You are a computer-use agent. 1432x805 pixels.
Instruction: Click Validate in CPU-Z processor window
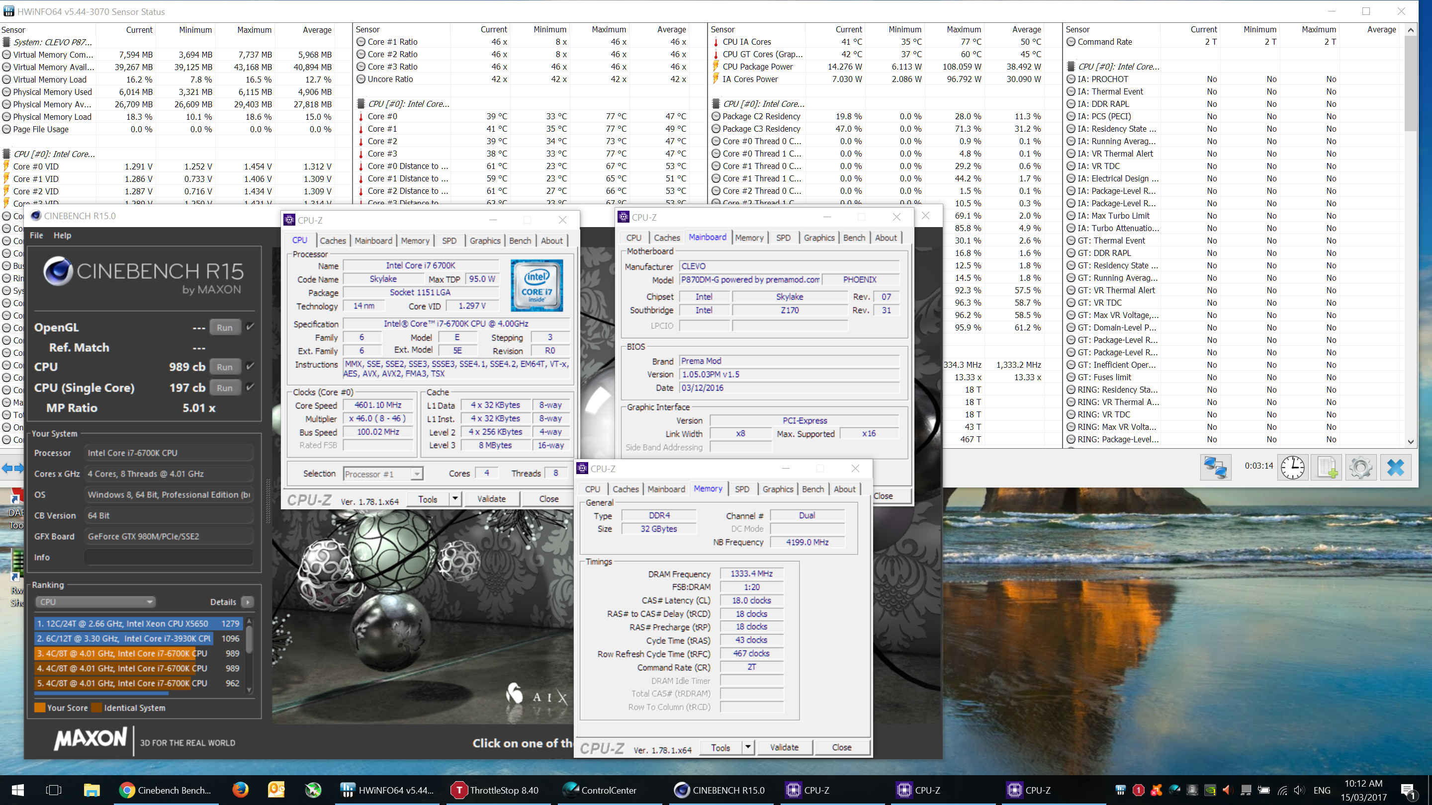coord(491,499)
